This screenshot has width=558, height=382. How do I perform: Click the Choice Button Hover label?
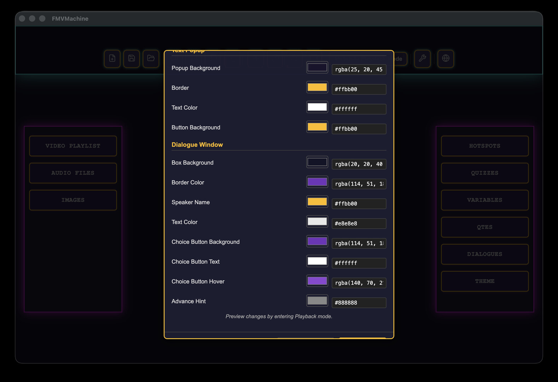tap(198, 282)
